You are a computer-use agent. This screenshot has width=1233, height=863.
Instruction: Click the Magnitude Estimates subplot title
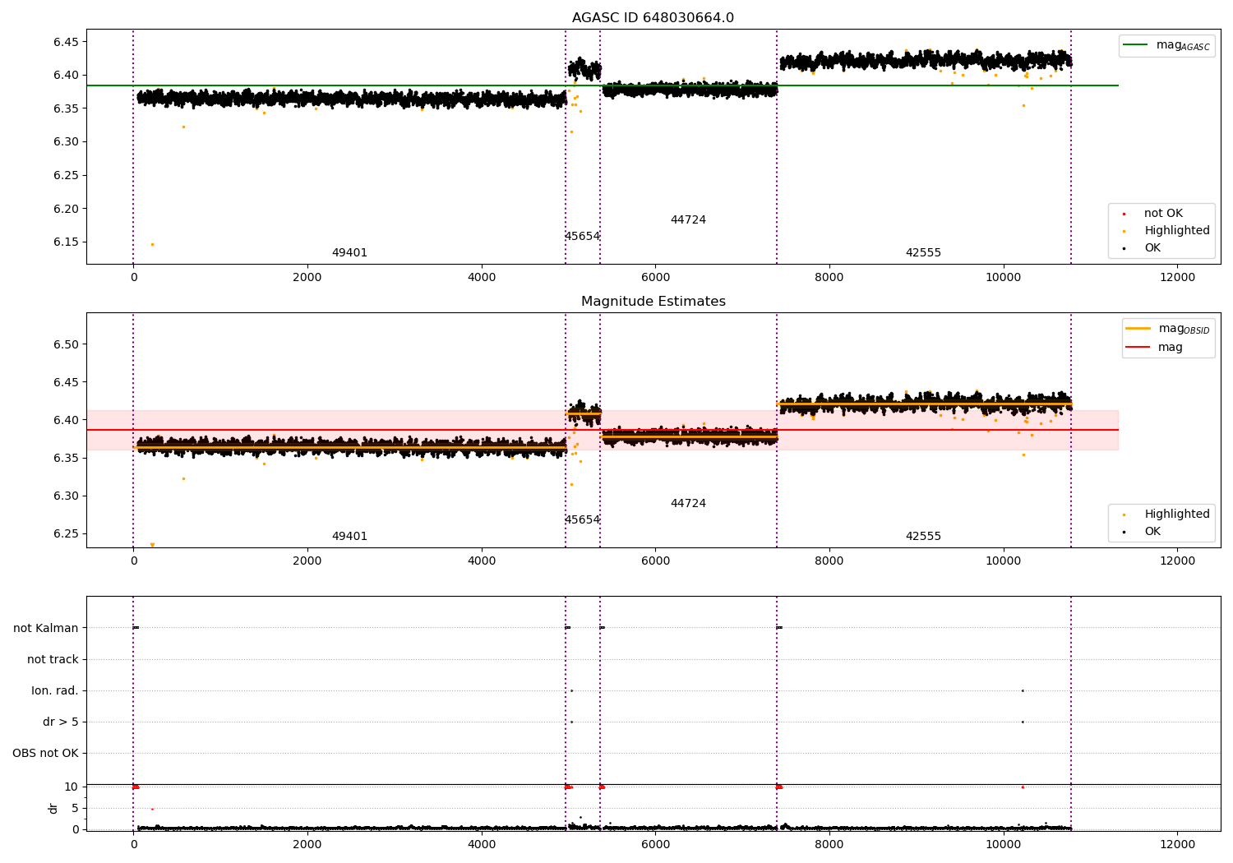coord(653,302)
